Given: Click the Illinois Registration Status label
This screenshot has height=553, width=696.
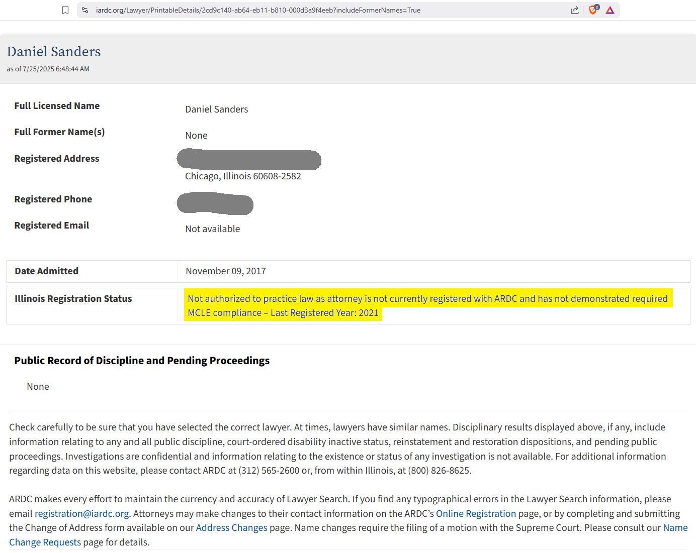Looking at the screenshot, I should click(x=73, y=298).
